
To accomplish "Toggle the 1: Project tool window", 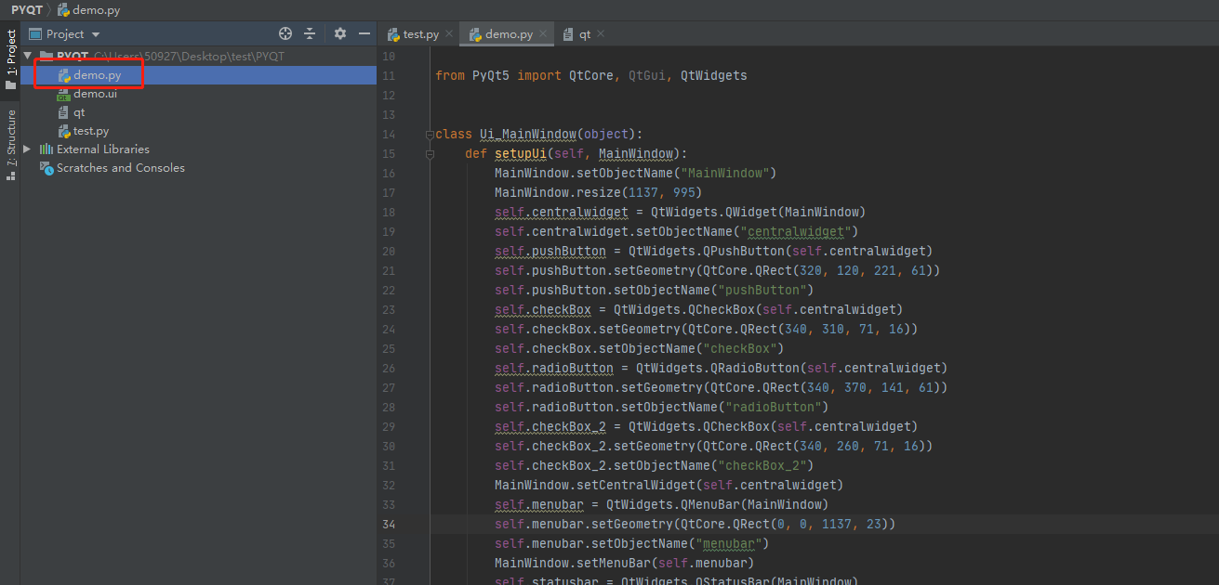I will click(x=10, y=60).
